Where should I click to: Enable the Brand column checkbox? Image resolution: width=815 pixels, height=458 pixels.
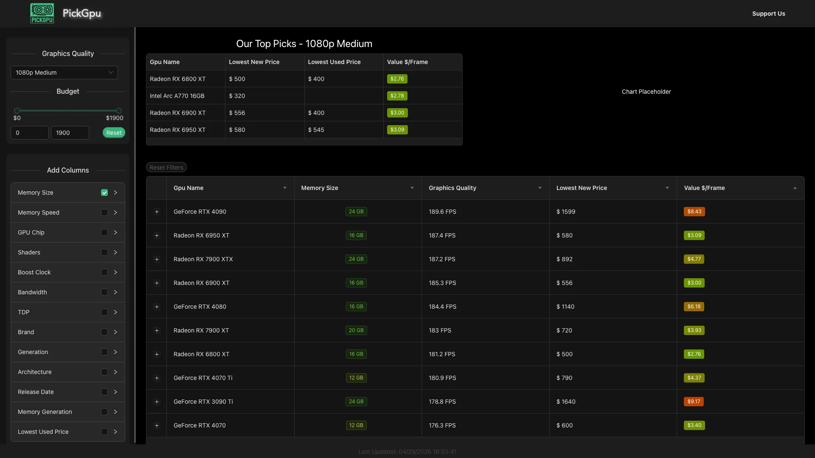(104, 332)
